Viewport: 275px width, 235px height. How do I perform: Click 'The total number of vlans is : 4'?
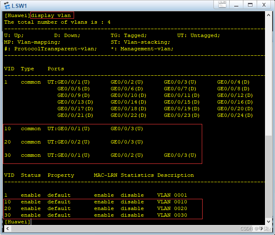[x=57, y=22]
